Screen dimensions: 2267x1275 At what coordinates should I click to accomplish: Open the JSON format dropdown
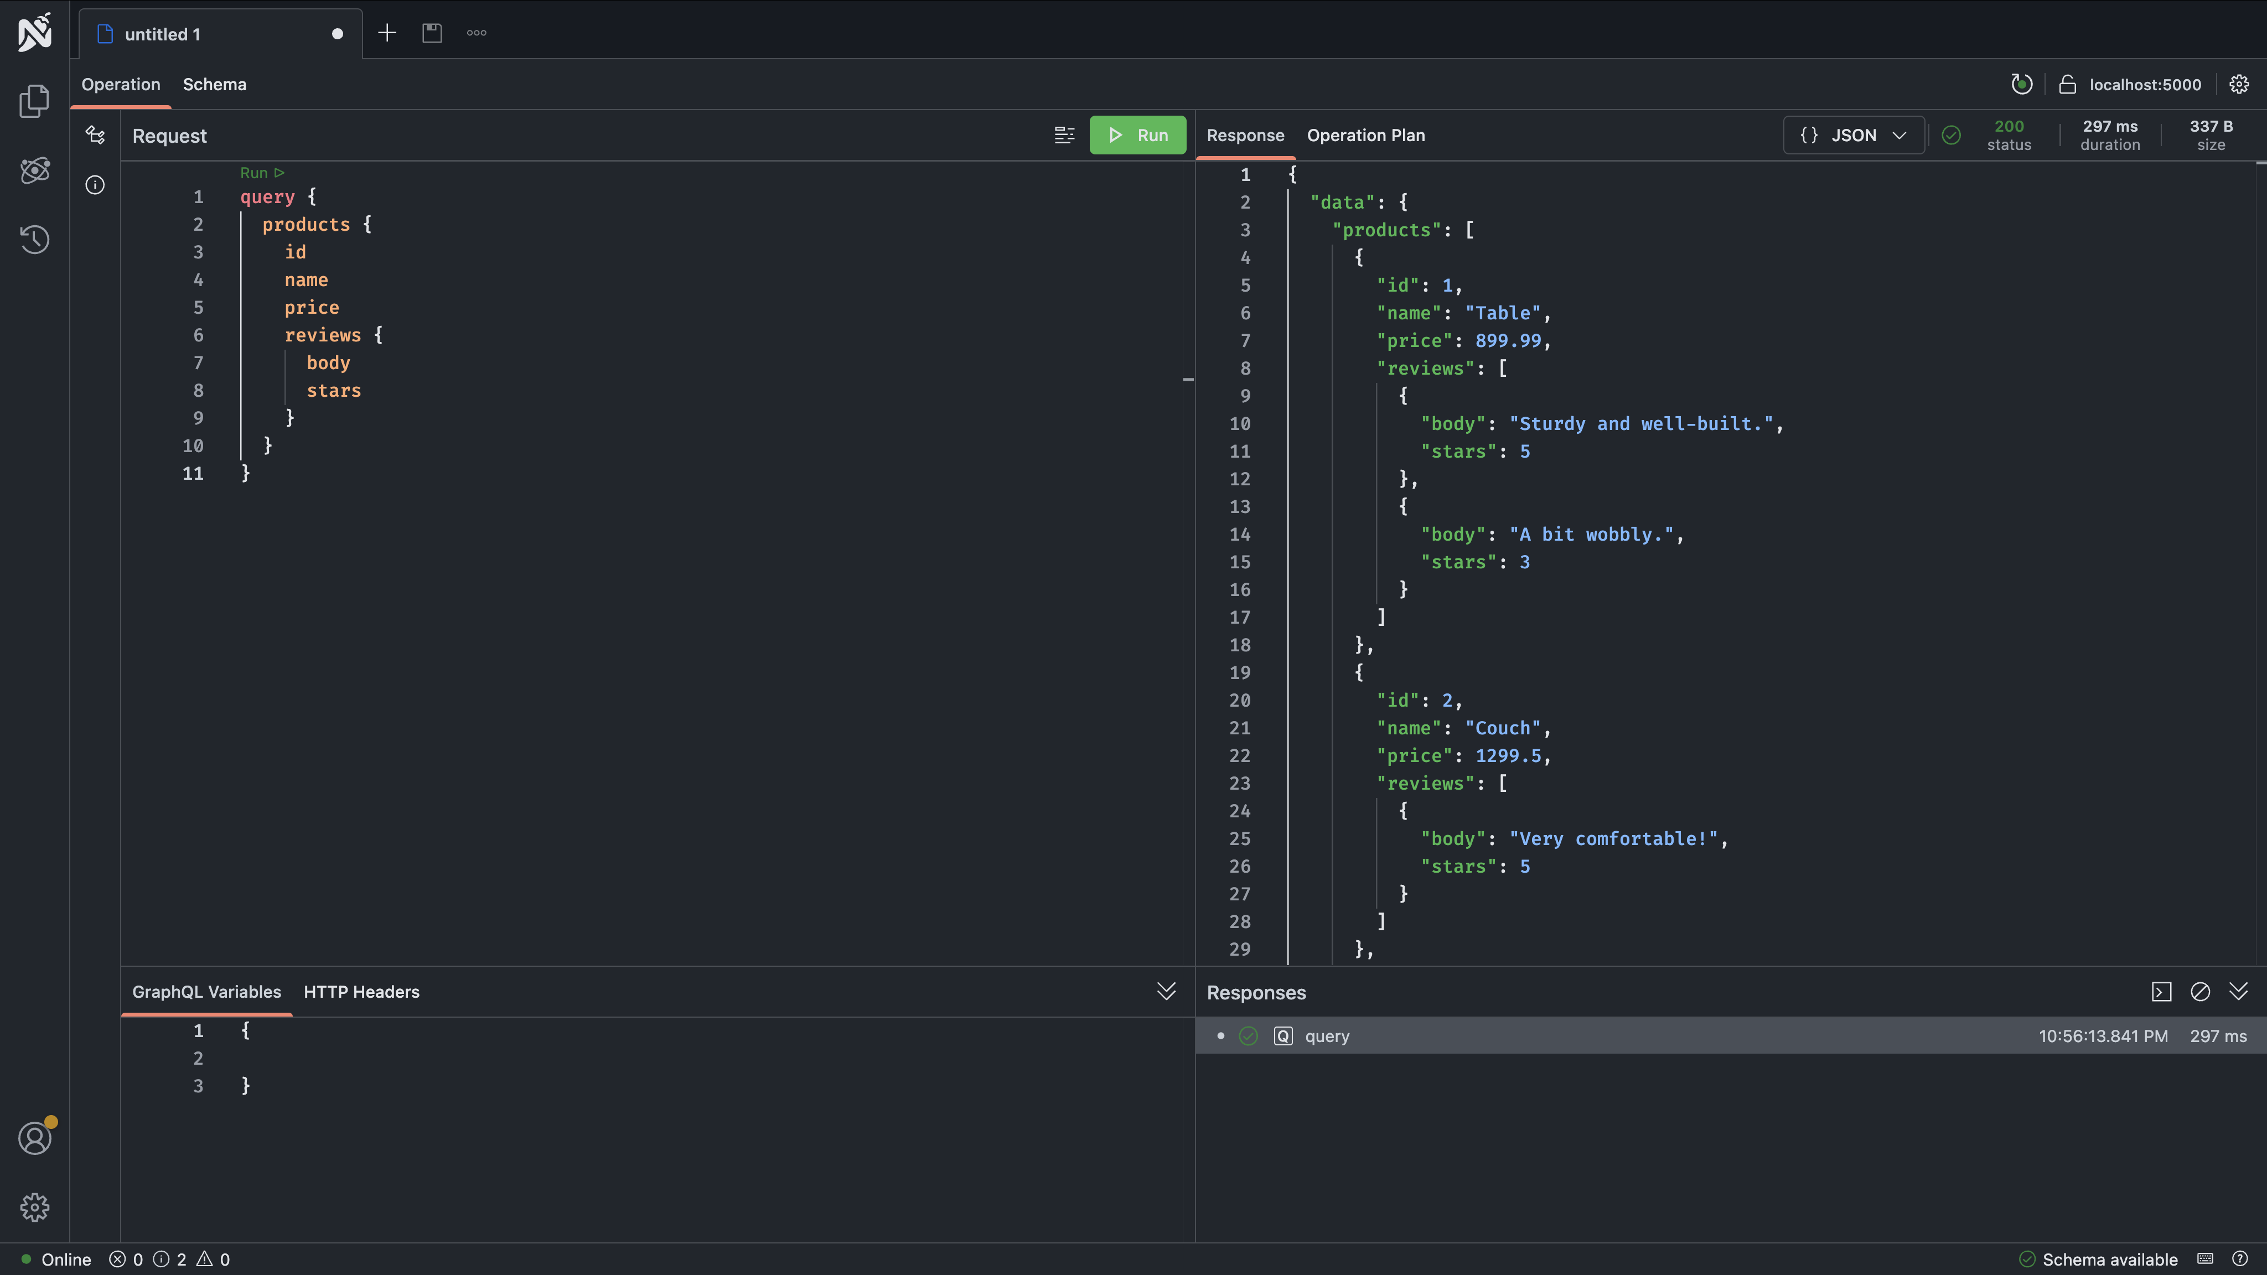pos(1854,136)
